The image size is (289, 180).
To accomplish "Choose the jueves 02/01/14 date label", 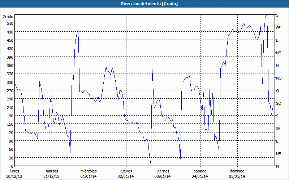I will click(x=126, y=174).
